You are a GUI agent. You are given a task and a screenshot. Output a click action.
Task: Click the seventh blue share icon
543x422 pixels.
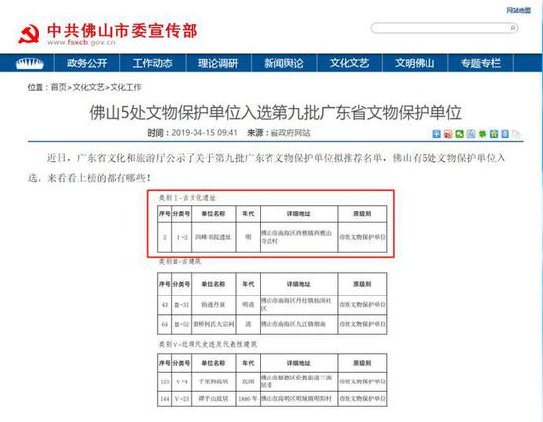(505, 134)
